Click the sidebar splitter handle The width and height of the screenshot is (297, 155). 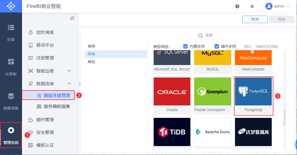pos(79,84)
